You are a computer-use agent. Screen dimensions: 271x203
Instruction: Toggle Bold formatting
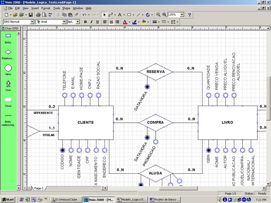(85, 22)
